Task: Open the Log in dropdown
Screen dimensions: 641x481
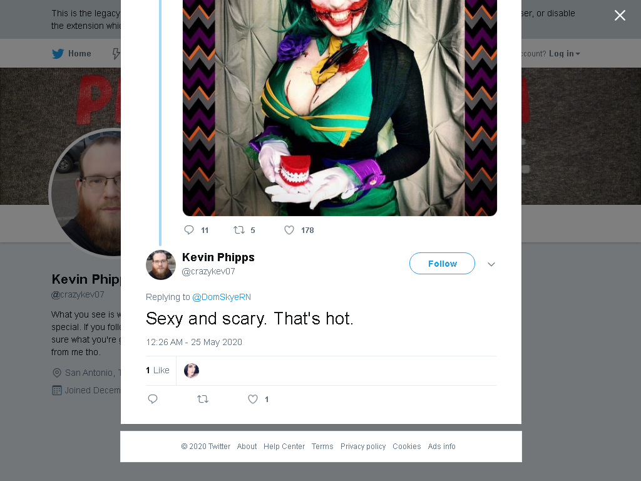Action: (x=564, y=54)
